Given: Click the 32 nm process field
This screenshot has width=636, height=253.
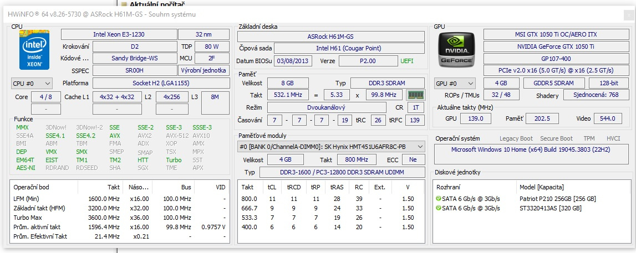Looking at the screenshot, I should (203, 34).
